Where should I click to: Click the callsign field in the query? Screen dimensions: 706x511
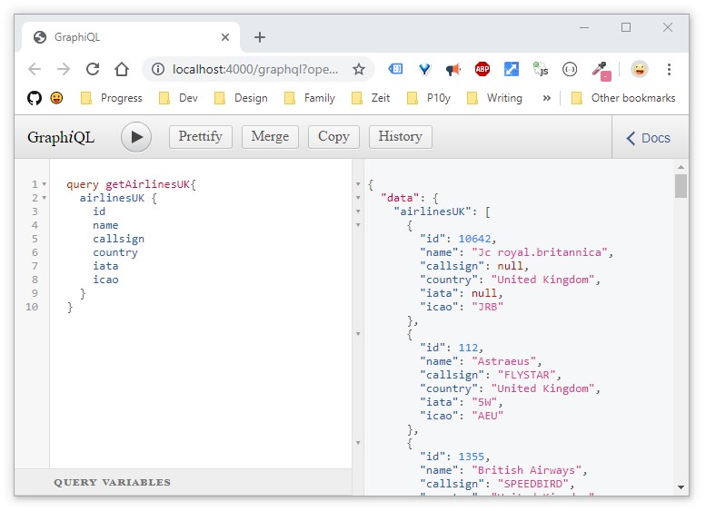(x=119, y=239)
